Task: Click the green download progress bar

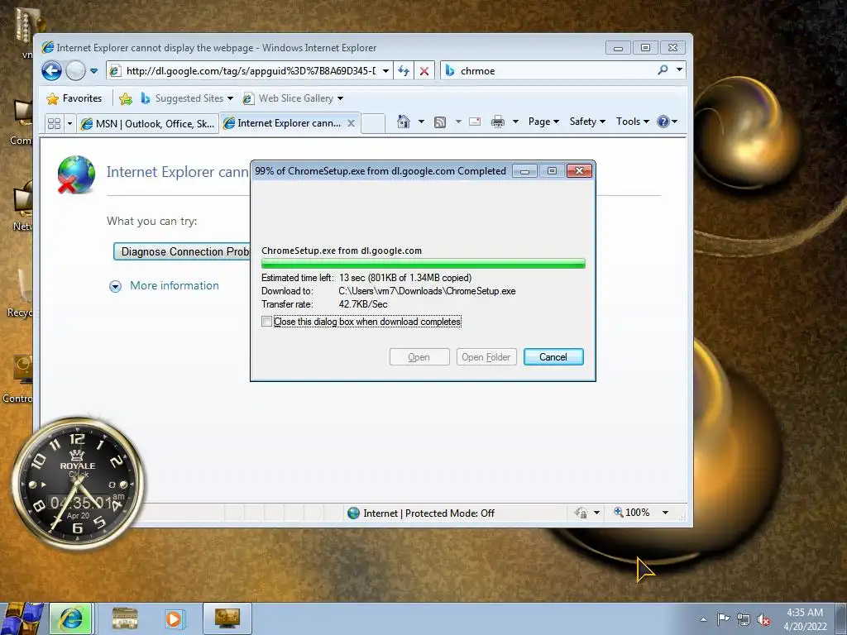Action: point(423,263)
